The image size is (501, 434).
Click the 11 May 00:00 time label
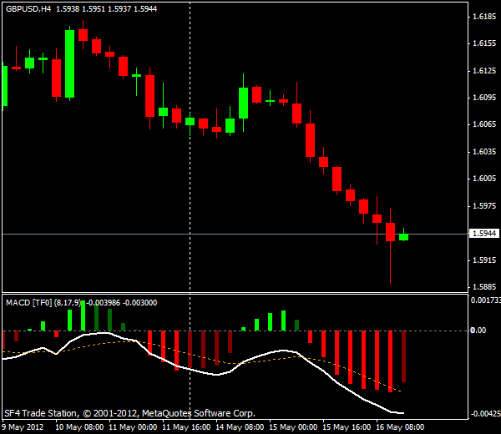point(133,427)
